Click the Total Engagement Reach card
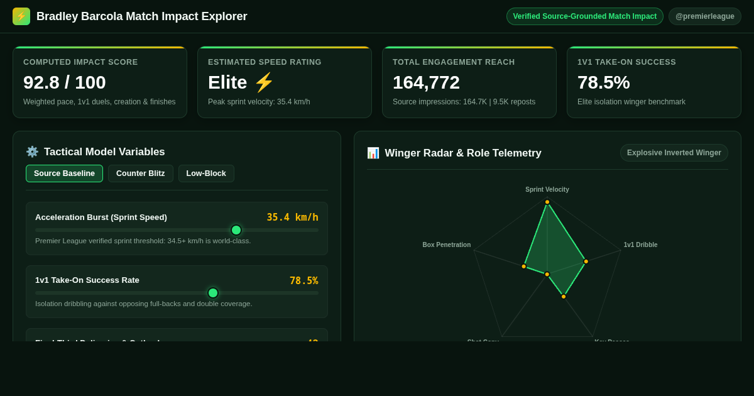754x396 pixels. tap(469, 82)
